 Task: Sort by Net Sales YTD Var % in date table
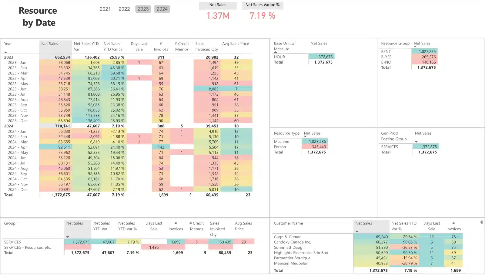(112, 46)
